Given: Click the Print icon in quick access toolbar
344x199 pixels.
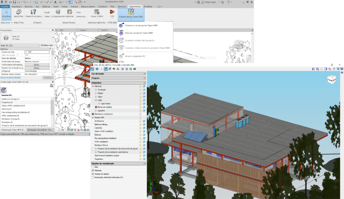Looking at the screenshot, I should (x=36, y=2).
